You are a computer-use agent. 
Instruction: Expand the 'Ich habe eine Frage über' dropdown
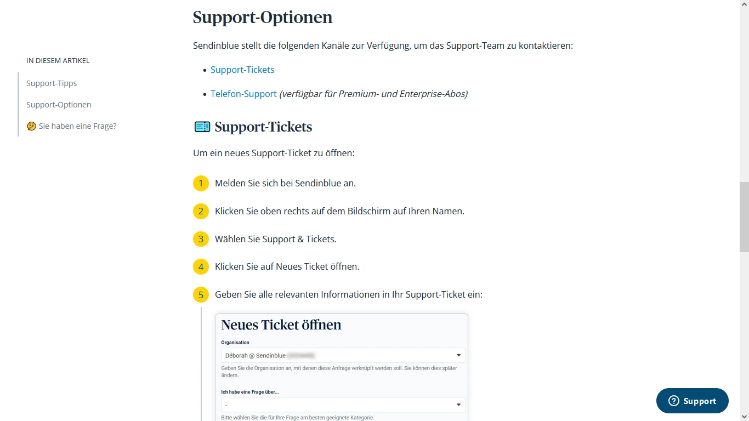343,405
